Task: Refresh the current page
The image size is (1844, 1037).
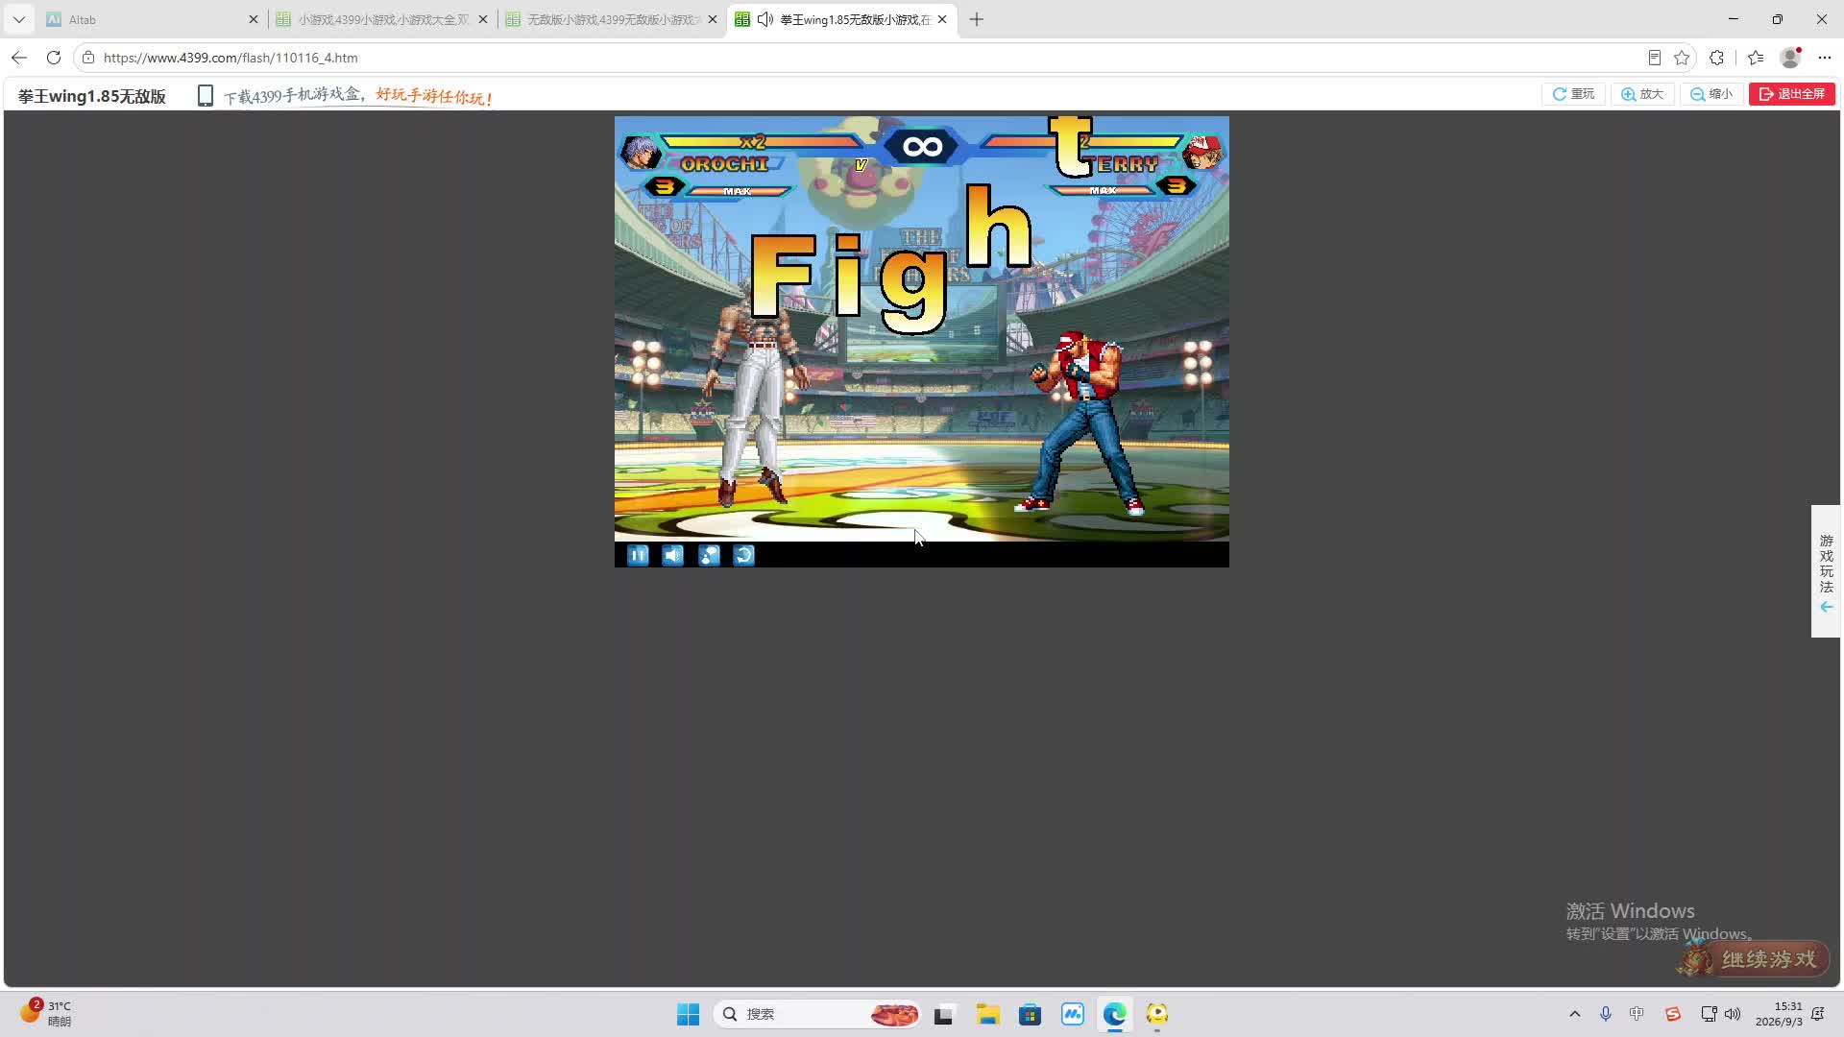Action: 54,58
